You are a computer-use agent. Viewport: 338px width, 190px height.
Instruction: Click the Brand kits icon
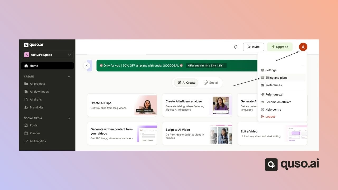(26, 107)
